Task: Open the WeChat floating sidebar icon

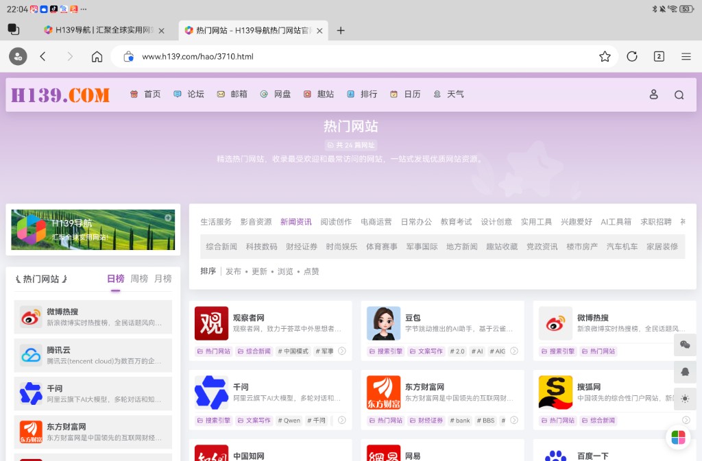Action: click(685, 345)
